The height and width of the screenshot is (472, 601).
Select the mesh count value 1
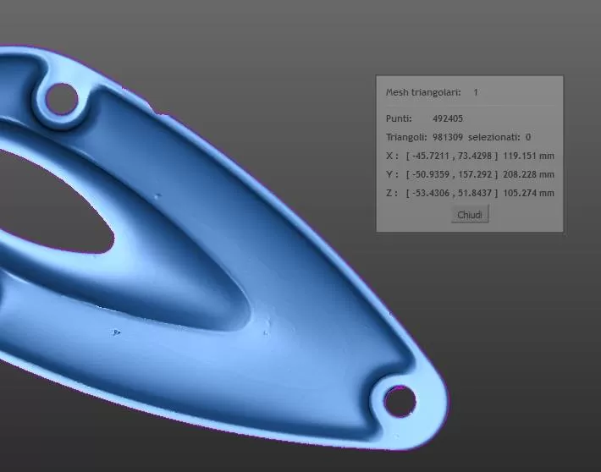click(476, 92)
